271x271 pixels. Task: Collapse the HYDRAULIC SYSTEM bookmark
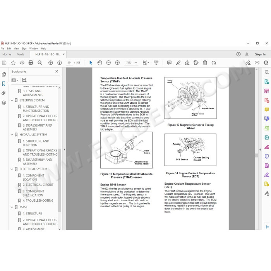pos(12,135)
